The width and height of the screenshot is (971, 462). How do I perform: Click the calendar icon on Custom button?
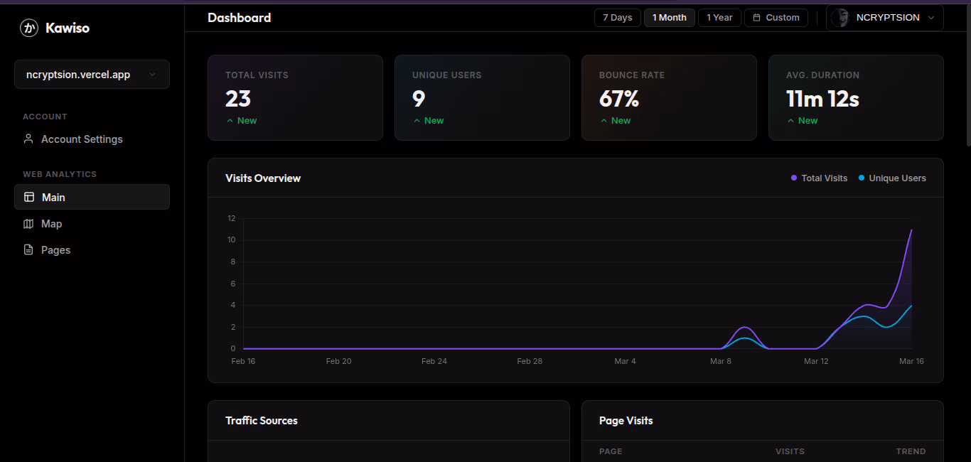pos(757,18)
